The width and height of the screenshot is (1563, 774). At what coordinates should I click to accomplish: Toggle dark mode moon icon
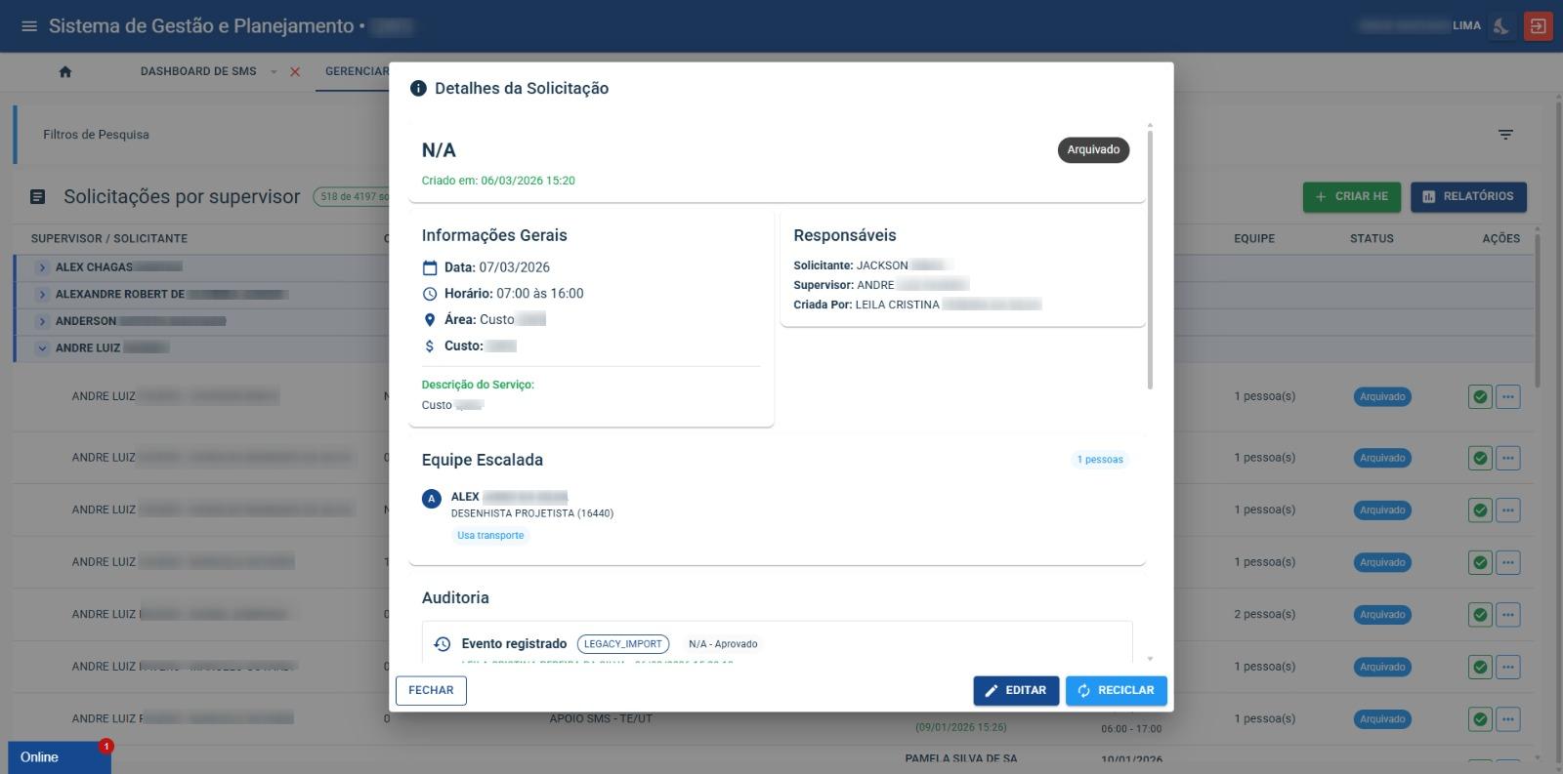pyautogui.click(x=1501, y=26)
